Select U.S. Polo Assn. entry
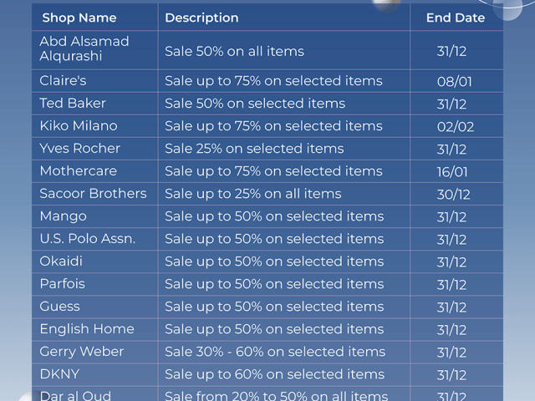 88,239
